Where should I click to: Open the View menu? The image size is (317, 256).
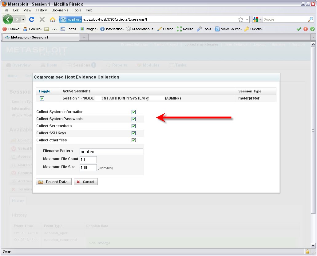(27, 10)
